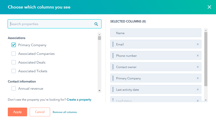The width and height of the screenshot is (216, 121).
Task: Tick the Associated Tickets checkbox
Action: (14, 71)
